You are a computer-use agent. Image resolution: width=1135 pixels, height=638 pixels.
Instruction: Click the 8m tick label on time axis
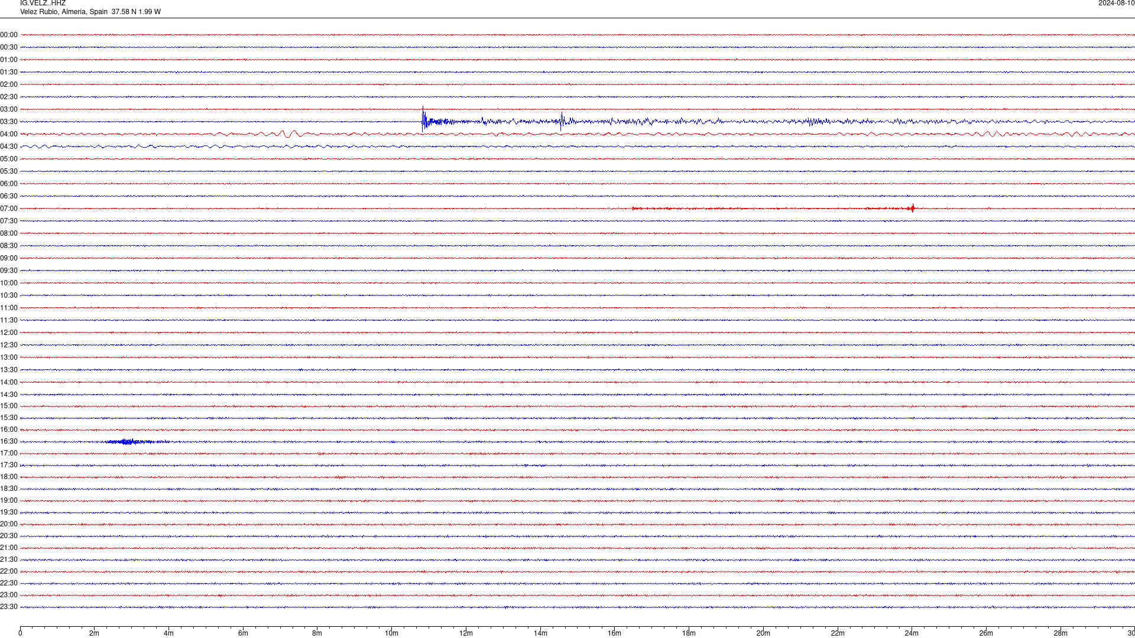317,633
